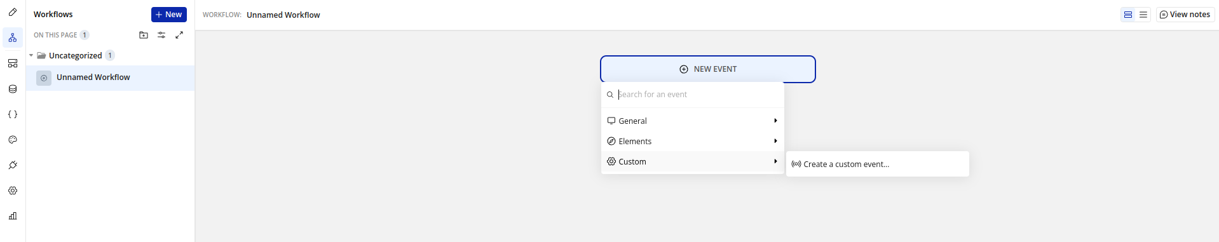
Task: Open the Settings gear sidebar icon
Action: click(13, 191)
